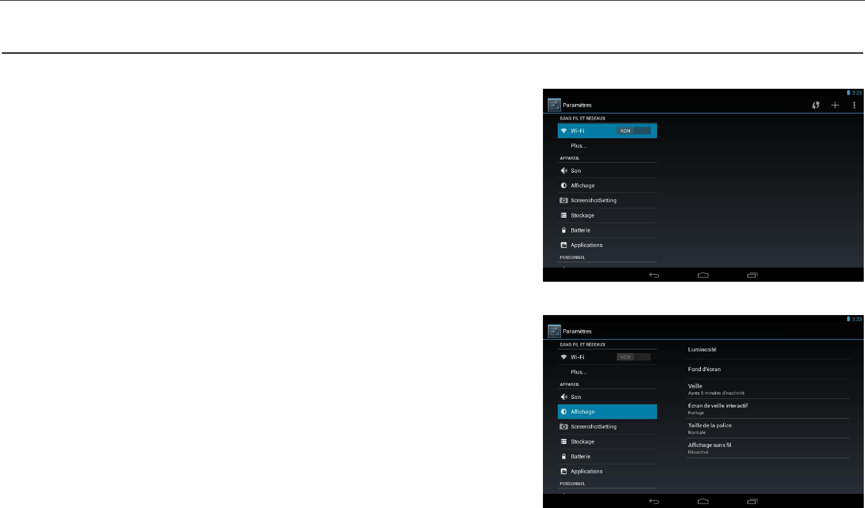This screenshot has width=865, height=508.
Task: Click 'Normale' under Taille de la police
Action: tap(697, 432)
